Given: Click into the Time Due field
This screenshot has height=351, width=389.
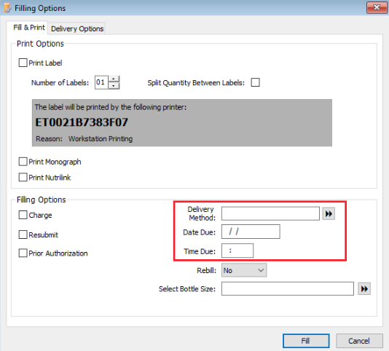Looking at the screenshot, I should click(237, 251).
